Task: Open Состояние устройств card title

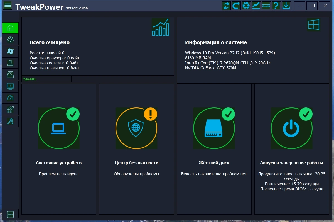Action: (x=59, y=163)
